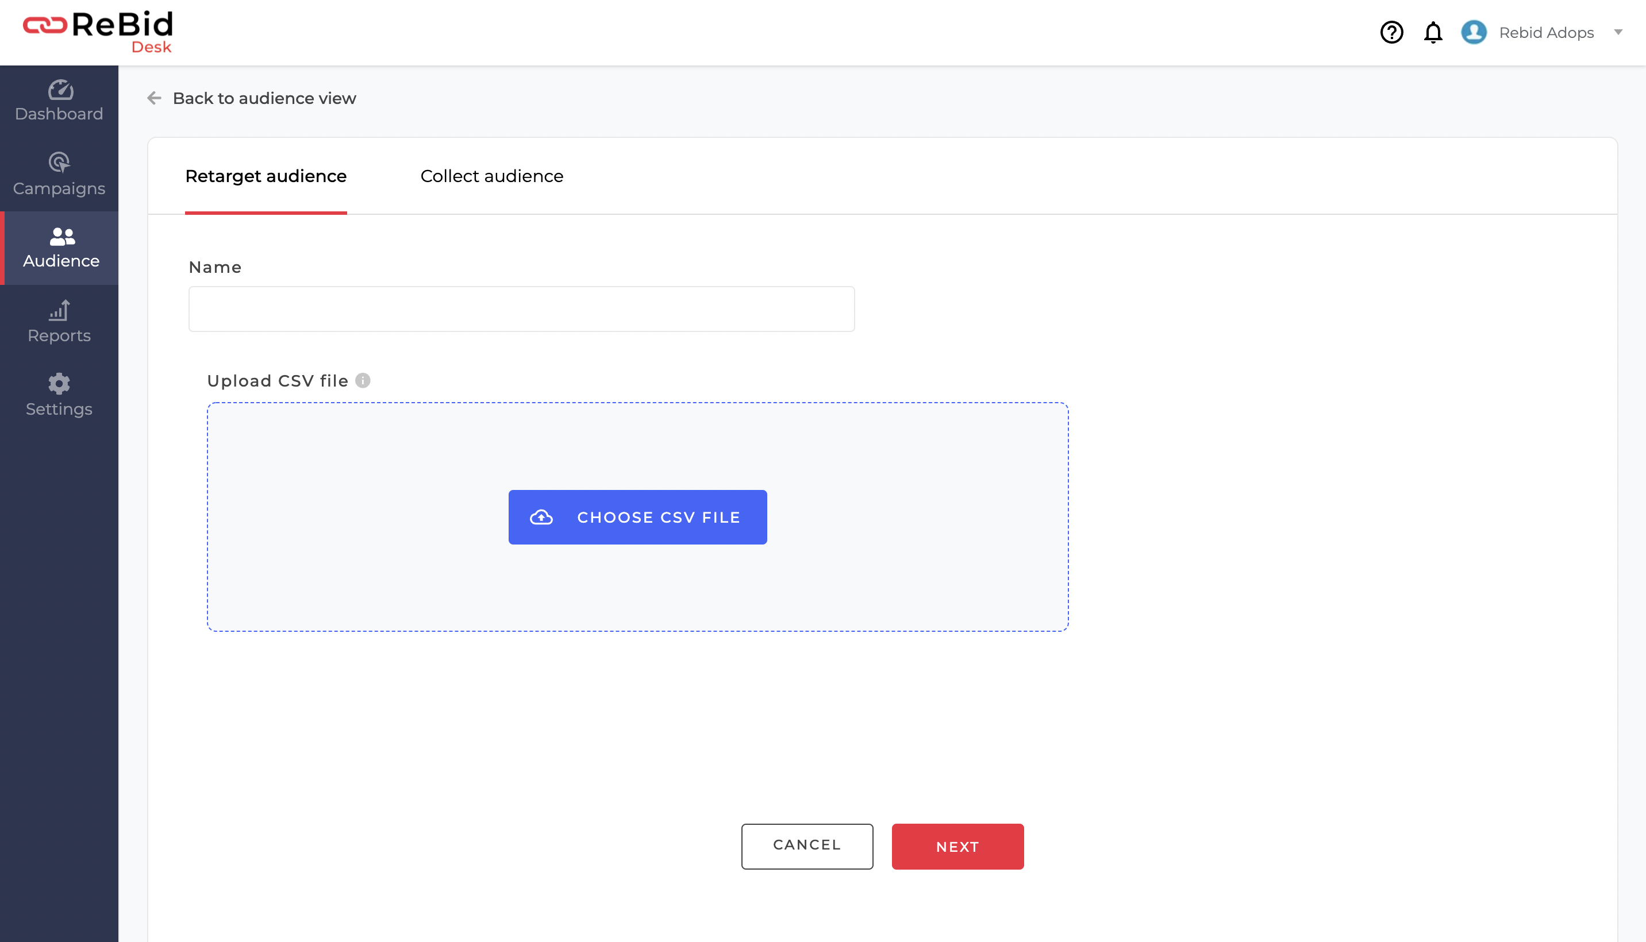Click the user avatar icon
The height and width of the screenshot is (942, 1646).
(1474, 32)
